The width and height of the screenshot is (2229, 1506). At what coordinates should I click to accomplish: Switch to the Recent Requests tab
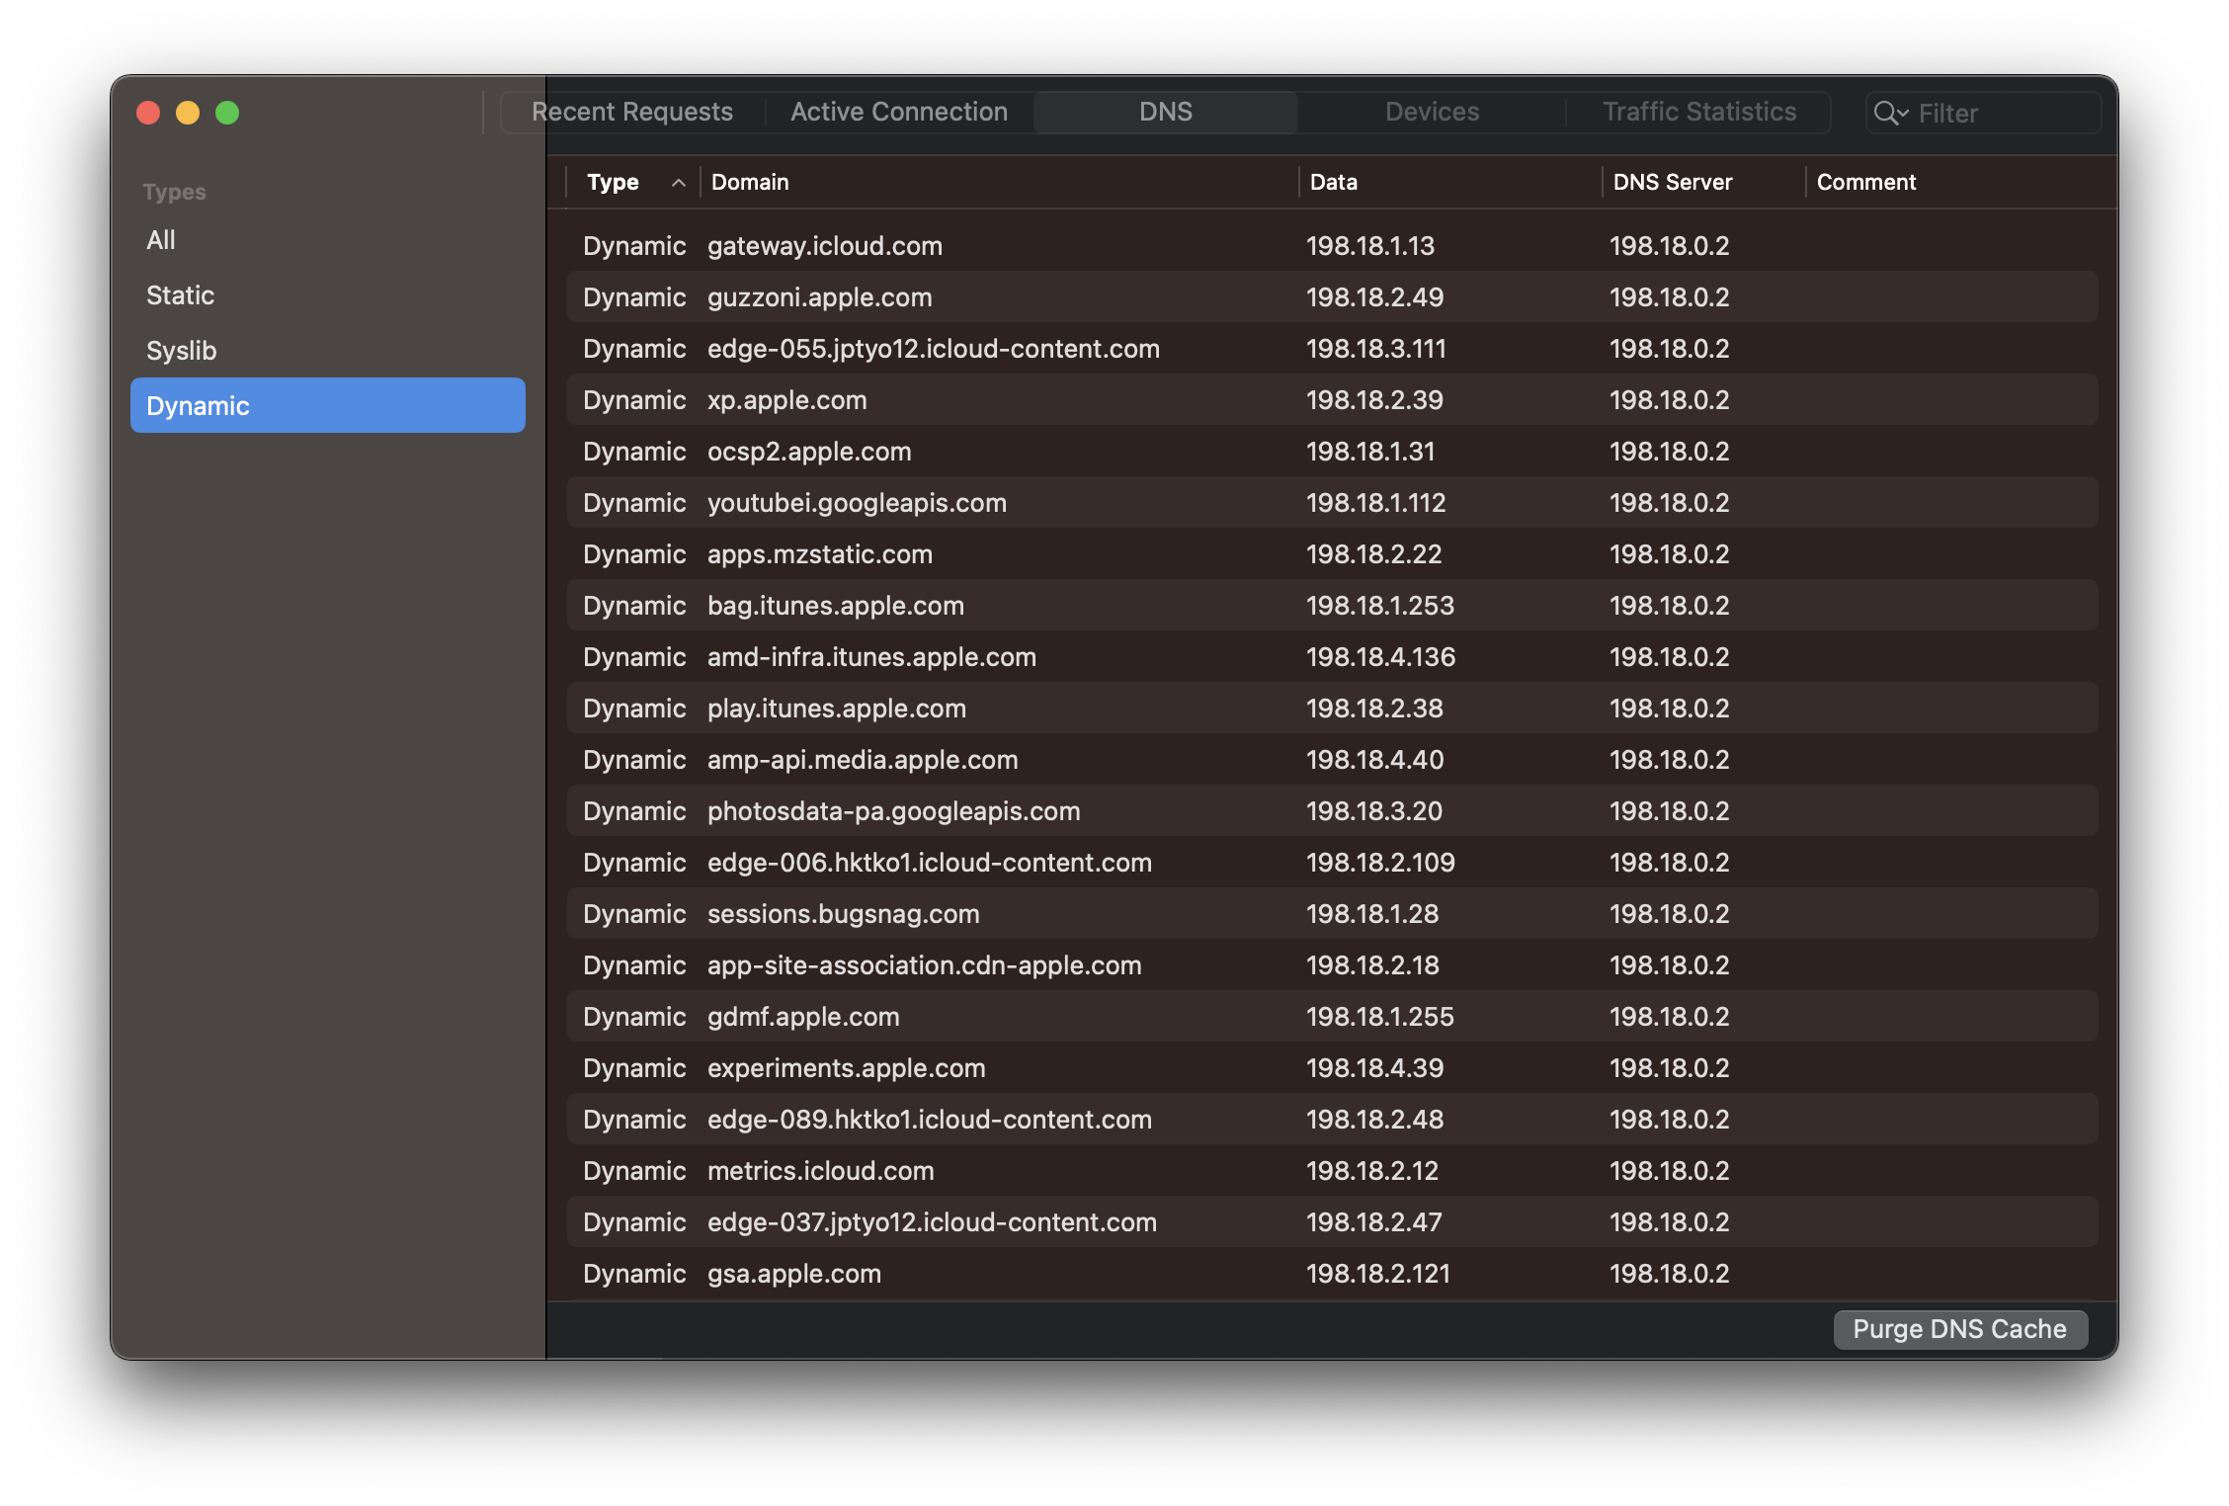click(632, 113)
